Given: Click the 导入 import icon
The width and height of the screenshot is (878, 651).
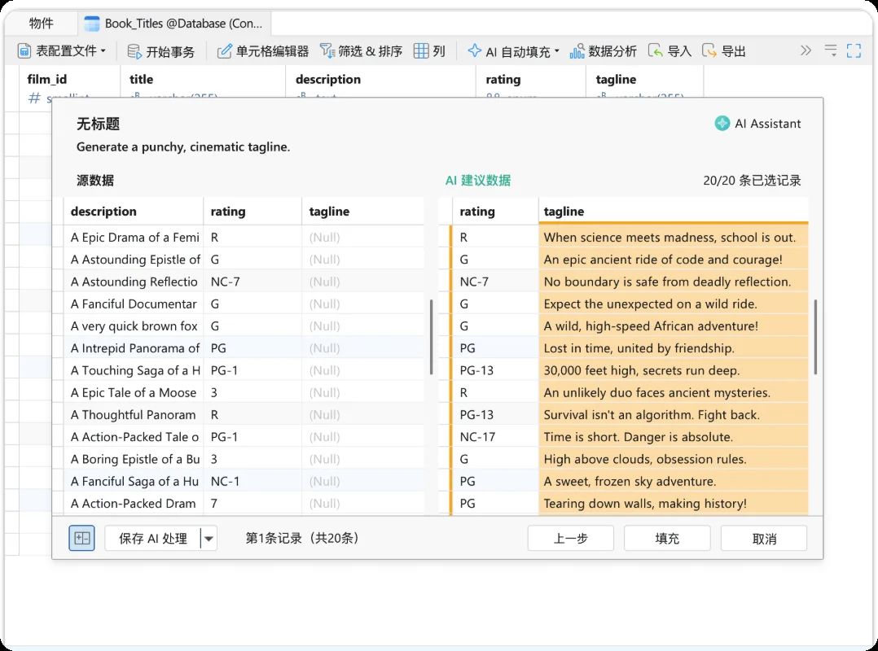Looking at the screenshot, I should click(655, 51).
